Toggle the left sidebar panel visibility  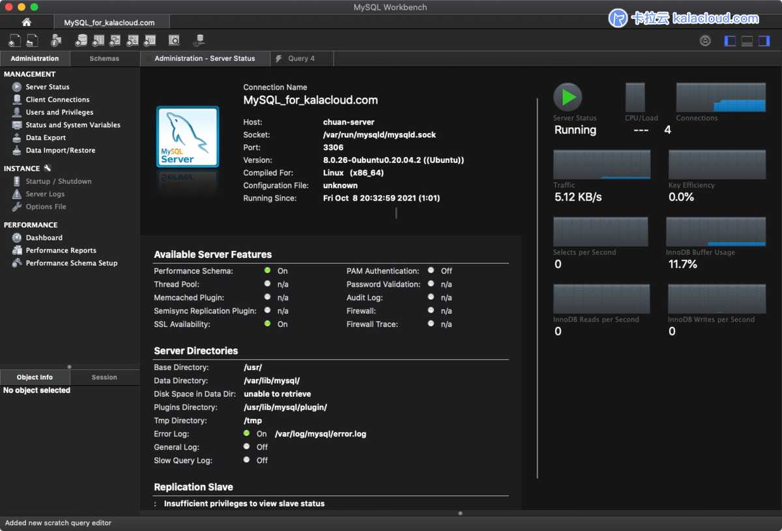(x=730, y=41)
